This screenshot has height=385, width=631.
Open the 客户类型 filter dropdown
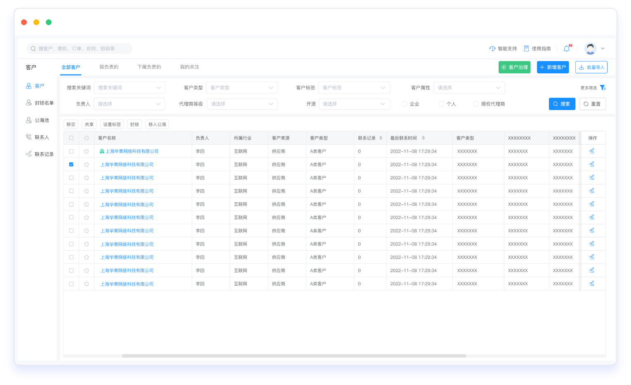coord(242,87)
